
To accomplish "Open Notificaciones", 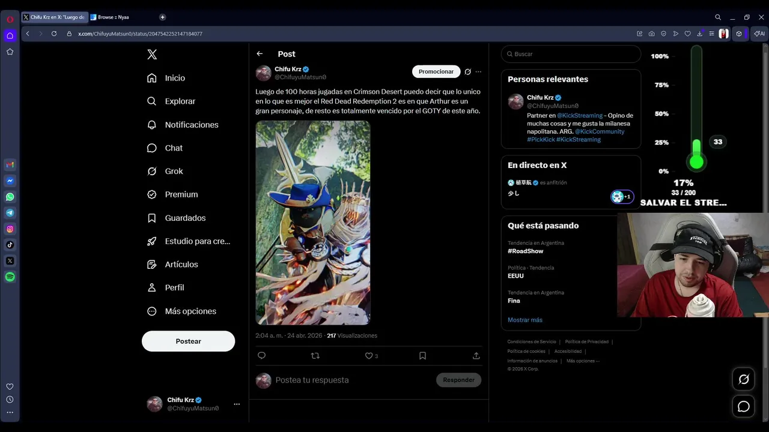I will [x=183, y=125].
